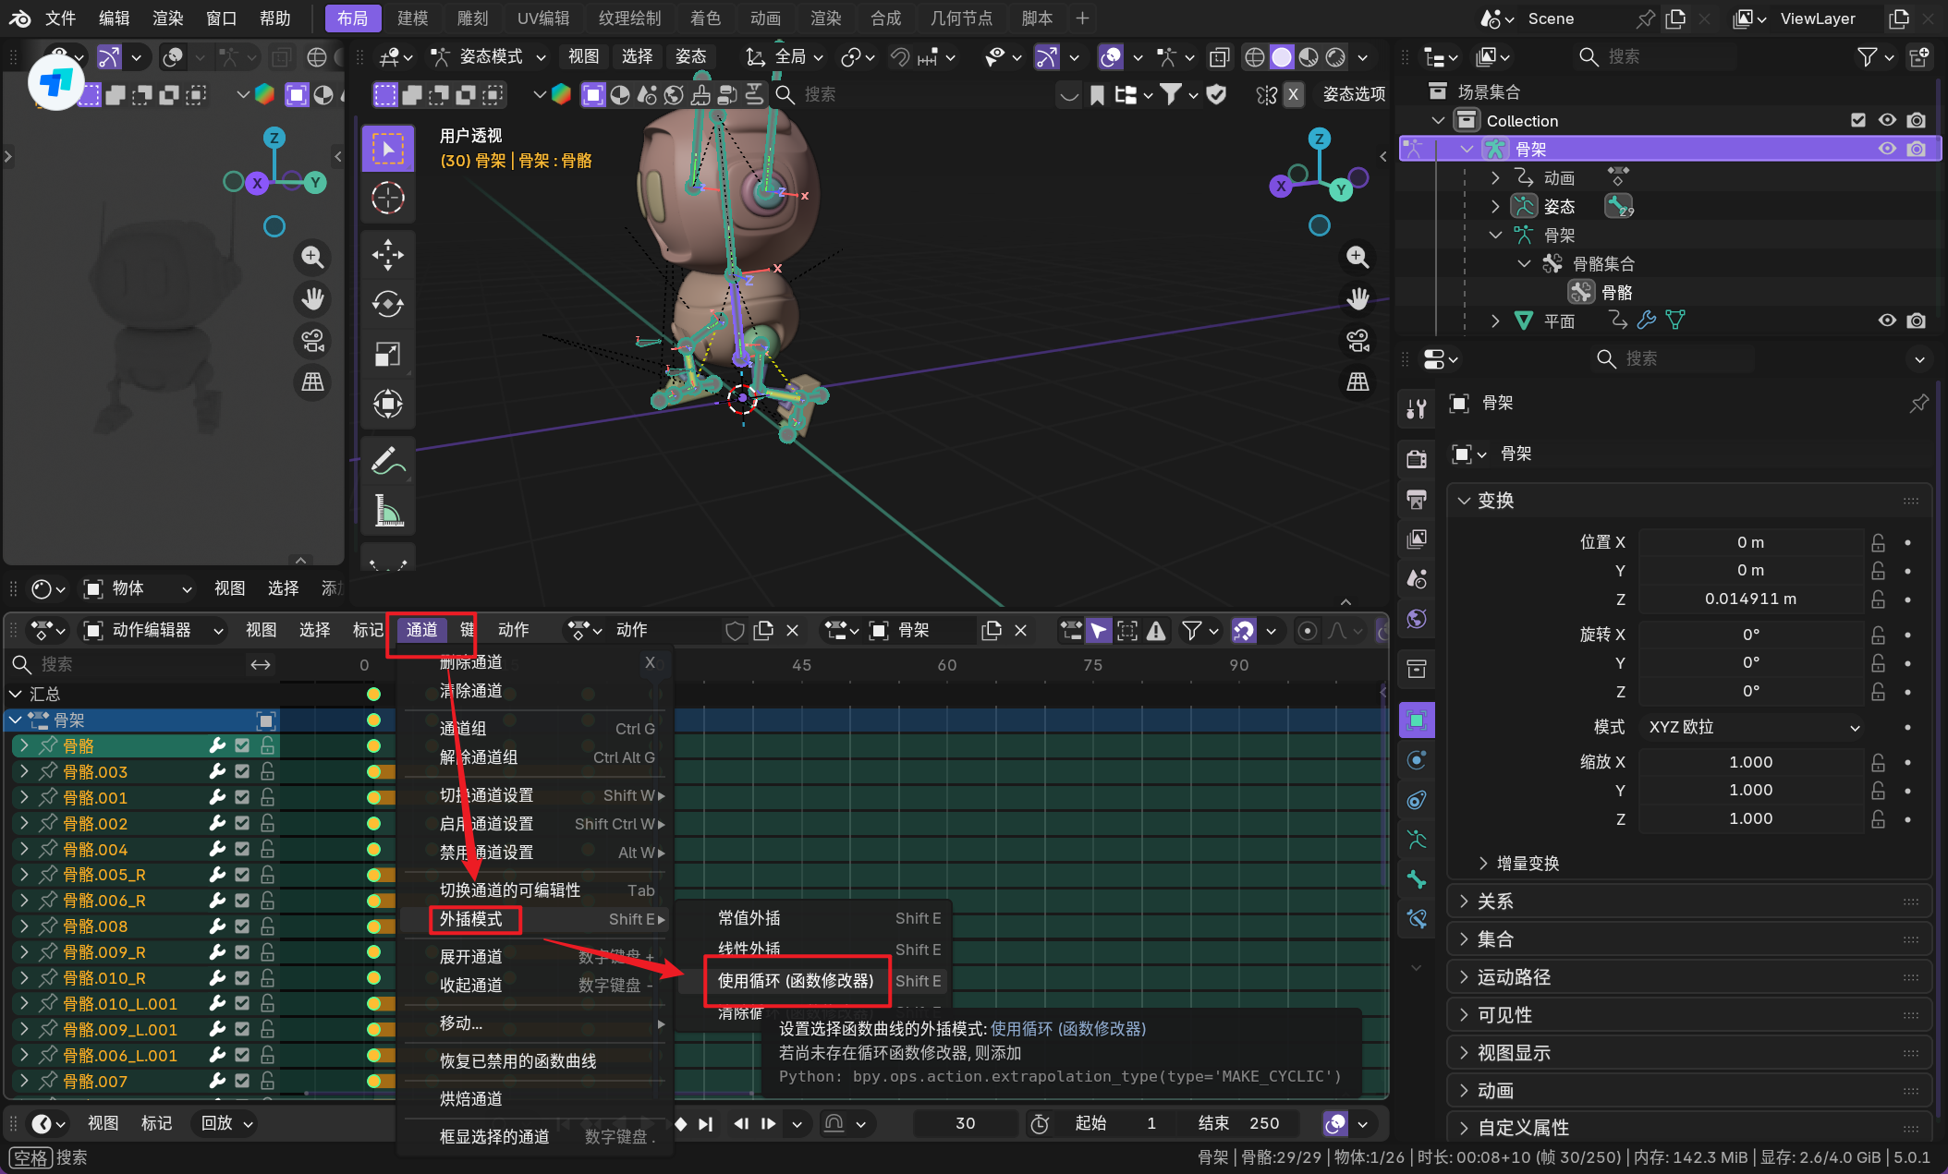Hide 平面 object with eye icon

coord(1886,321)
